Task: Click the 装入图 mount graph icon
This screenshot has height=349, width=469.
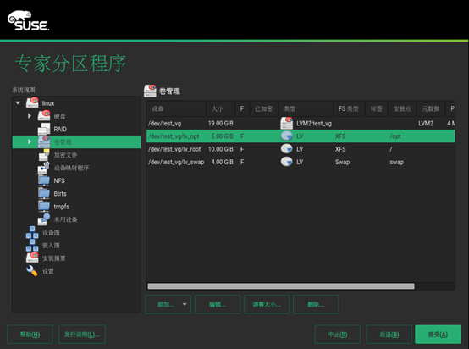Action: click(32, 245)
